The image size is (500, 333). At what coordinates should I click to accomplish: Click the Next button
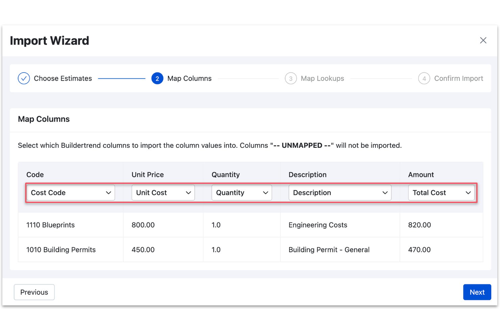pyautogui.click(x=477, y=292)
